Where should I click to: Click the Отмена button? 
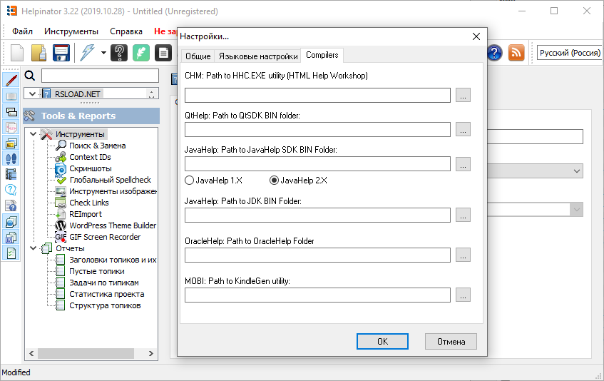tap(451, 341)
